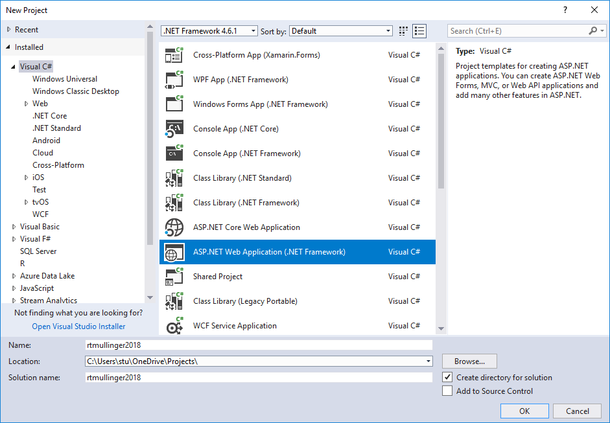Click the WPF App template icon
This screenshot has height=423, width=610.
[x=174, y=80]
